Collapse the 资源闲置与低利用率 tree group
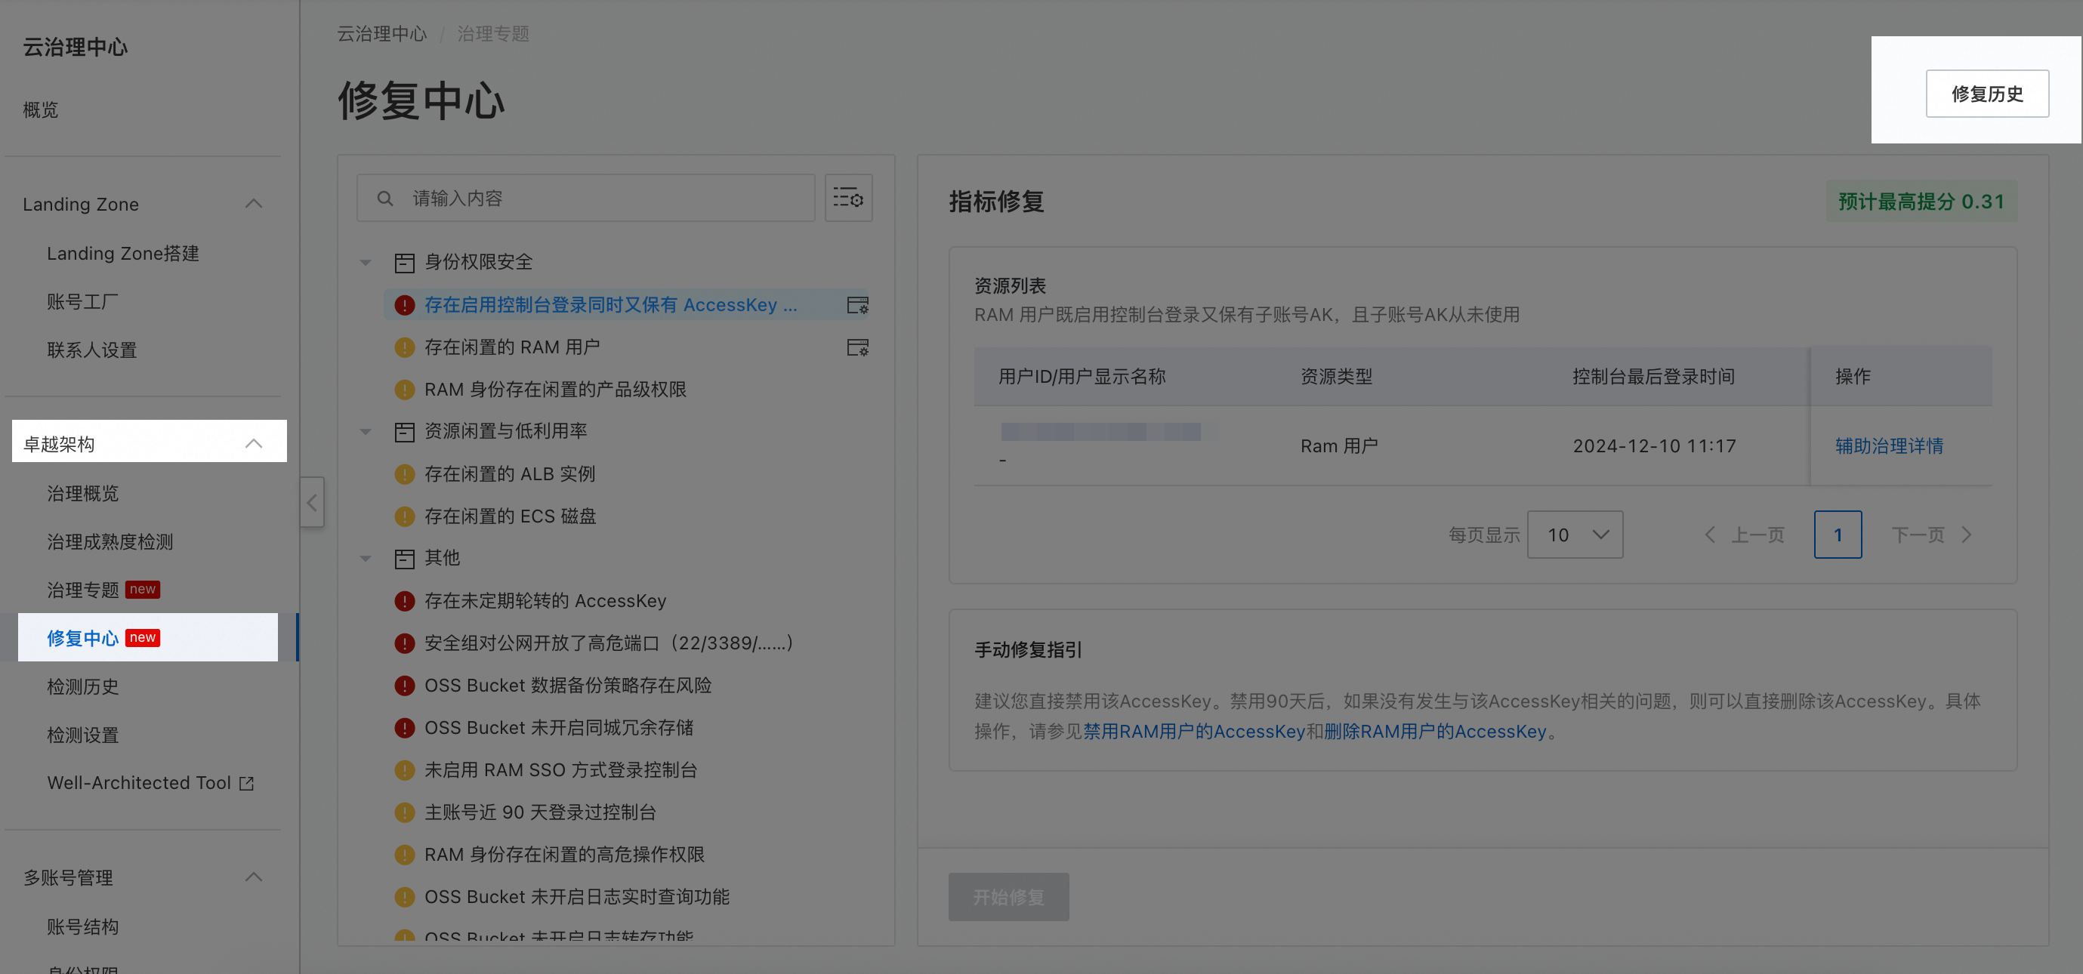 [x=366, y=432]
